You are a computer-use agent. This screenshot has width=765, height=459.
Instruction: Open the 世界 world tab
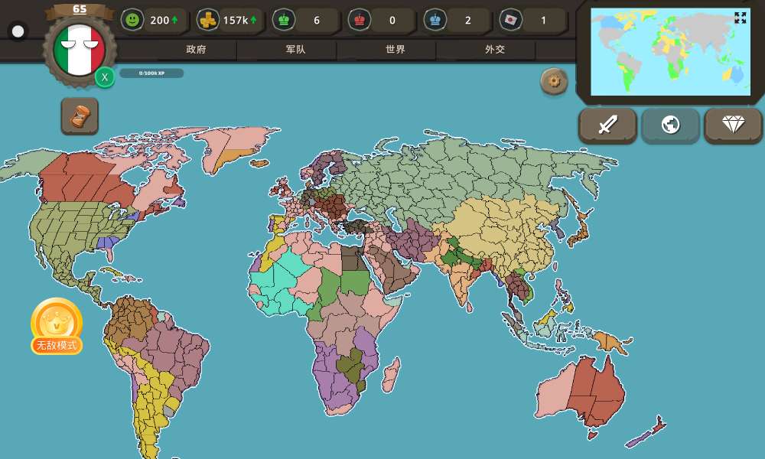click(396, 49)
